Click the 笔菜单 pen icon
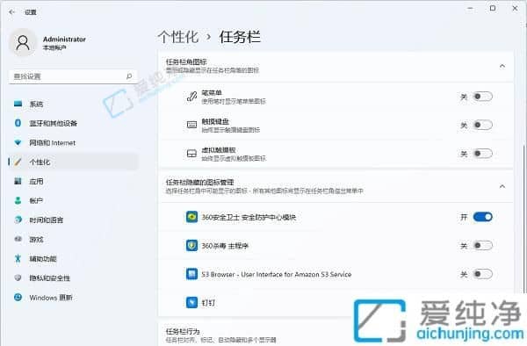This screenshot has height=346, width=527. 191,97
